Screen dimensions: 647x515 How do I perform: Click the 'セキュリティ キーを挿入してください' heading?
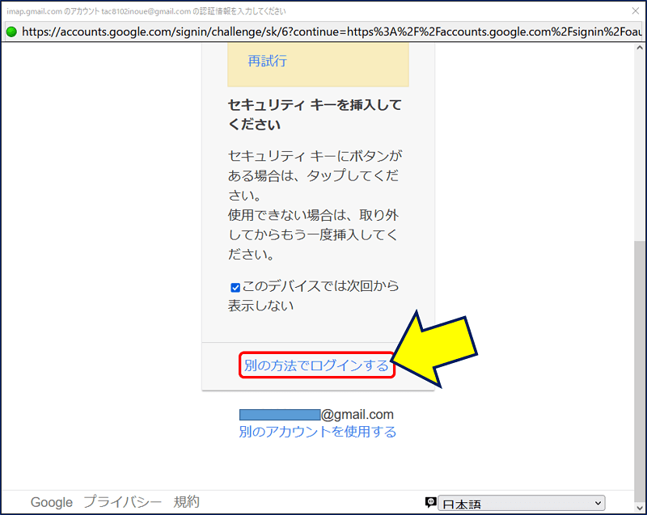pos(315,115)
